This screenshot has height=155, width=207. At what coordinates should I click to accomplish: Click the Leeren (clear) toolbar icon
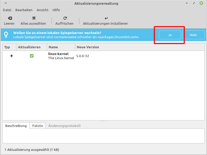tap(9, 18)
